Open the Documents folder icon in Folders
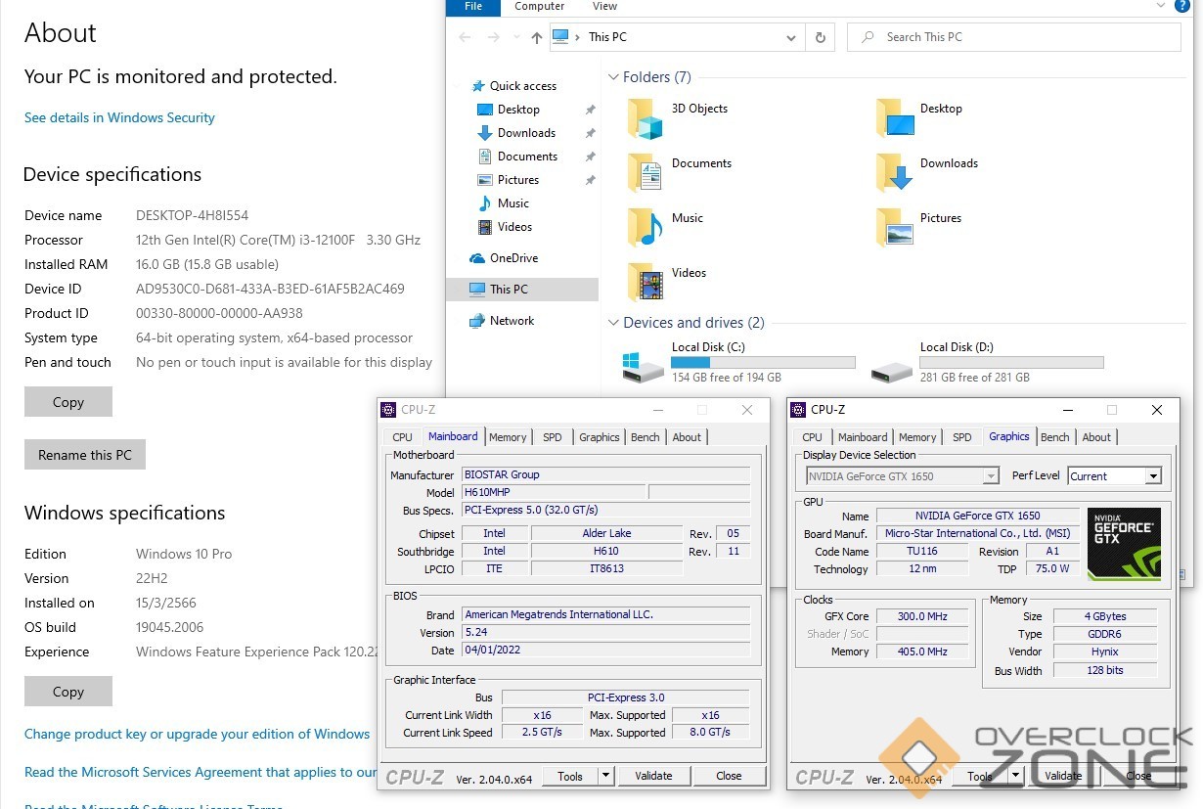 click(646, 172)
